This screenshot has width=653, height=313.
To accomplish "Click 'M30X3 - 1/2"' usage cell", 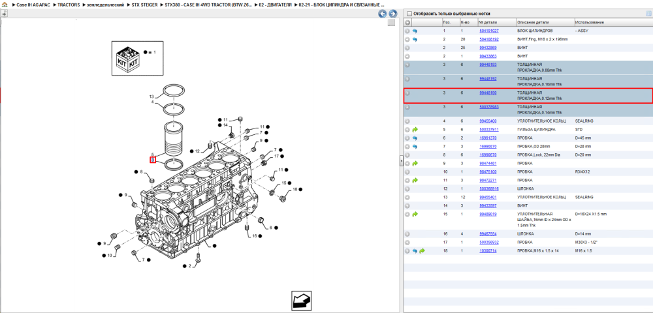I will pos(586,243).
